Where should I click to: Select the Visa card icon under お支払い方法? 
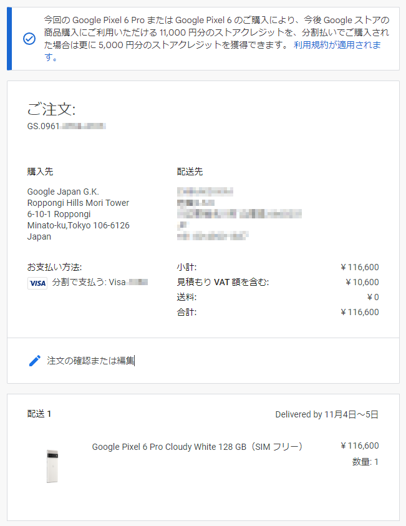tap(37, 283)
